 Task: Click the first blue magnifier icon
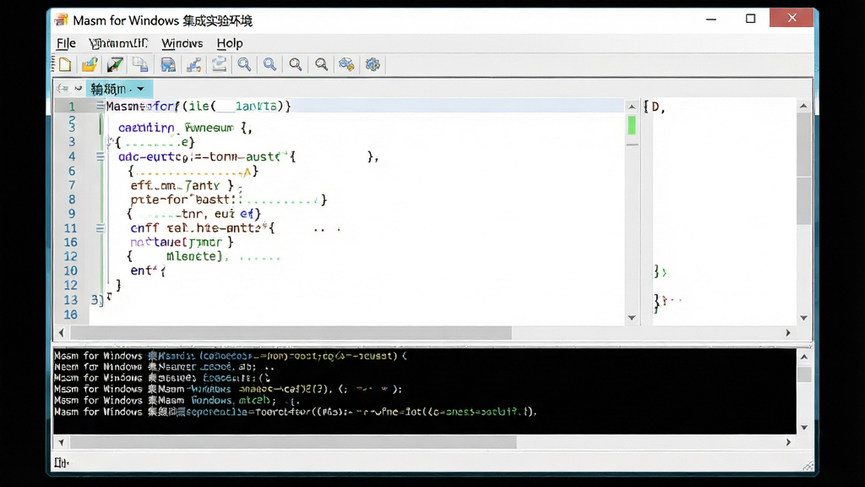tap(244, 64)
